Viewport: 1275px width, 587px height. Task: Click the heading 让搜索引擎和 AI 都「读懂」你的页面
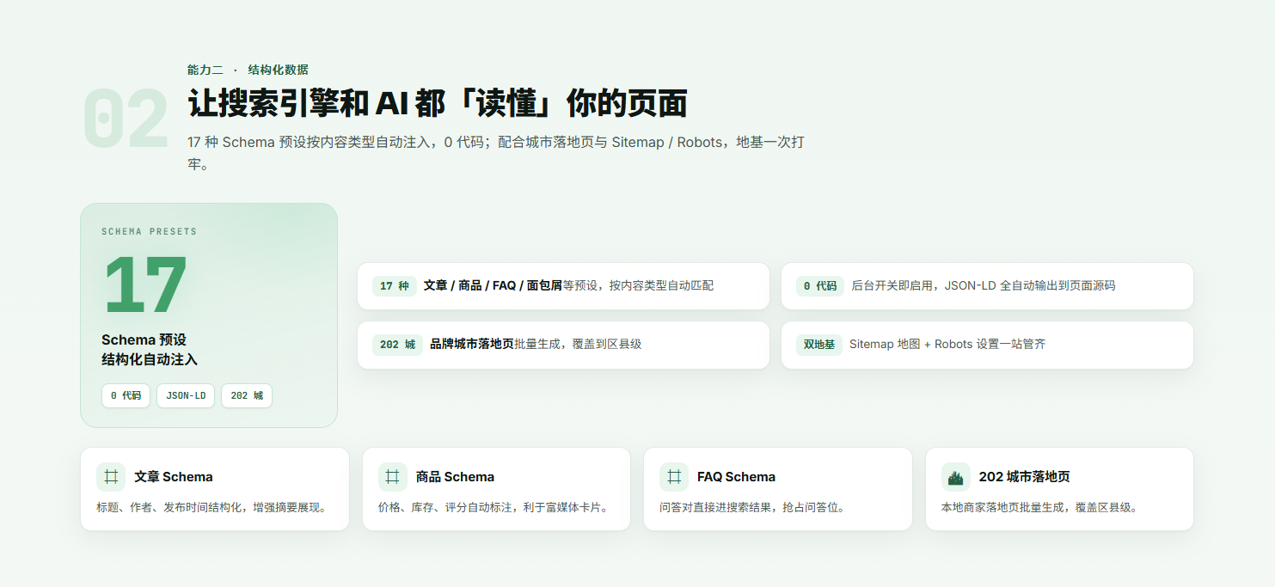tap(438, 104)
